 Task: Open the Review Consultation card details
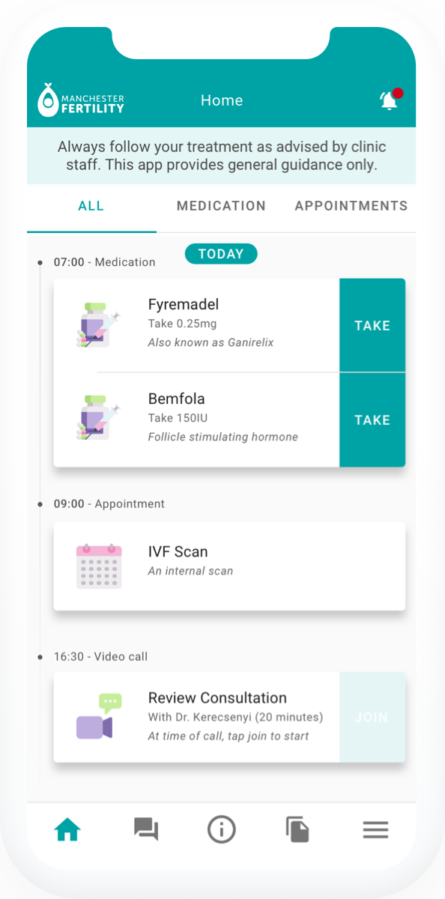pyautogui.click(x=196, y=717)
